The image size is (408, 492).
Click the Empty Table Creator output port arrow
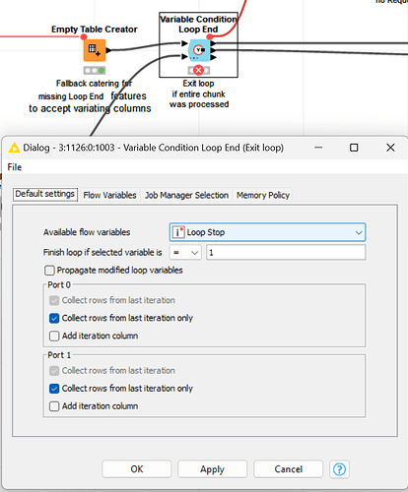coord(108,50)
